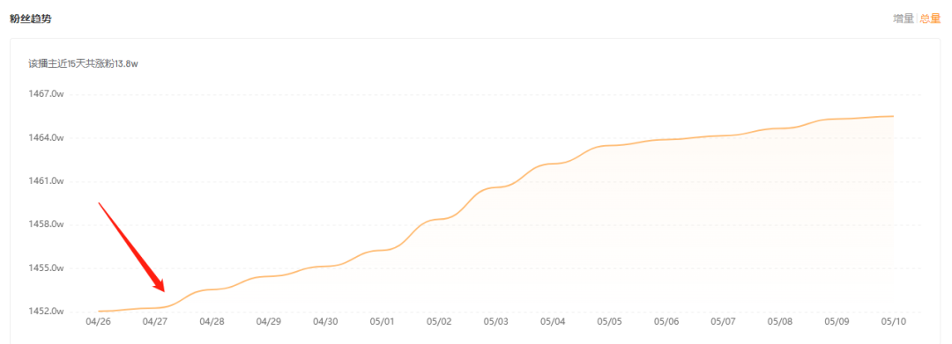Select the 04/30 date on axis
The height and width of the screenshot is (344, 952).
pos(325,322)
